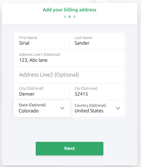
Task: Click the green Next button
Action: pyautogui.click(x=70, y=149)
